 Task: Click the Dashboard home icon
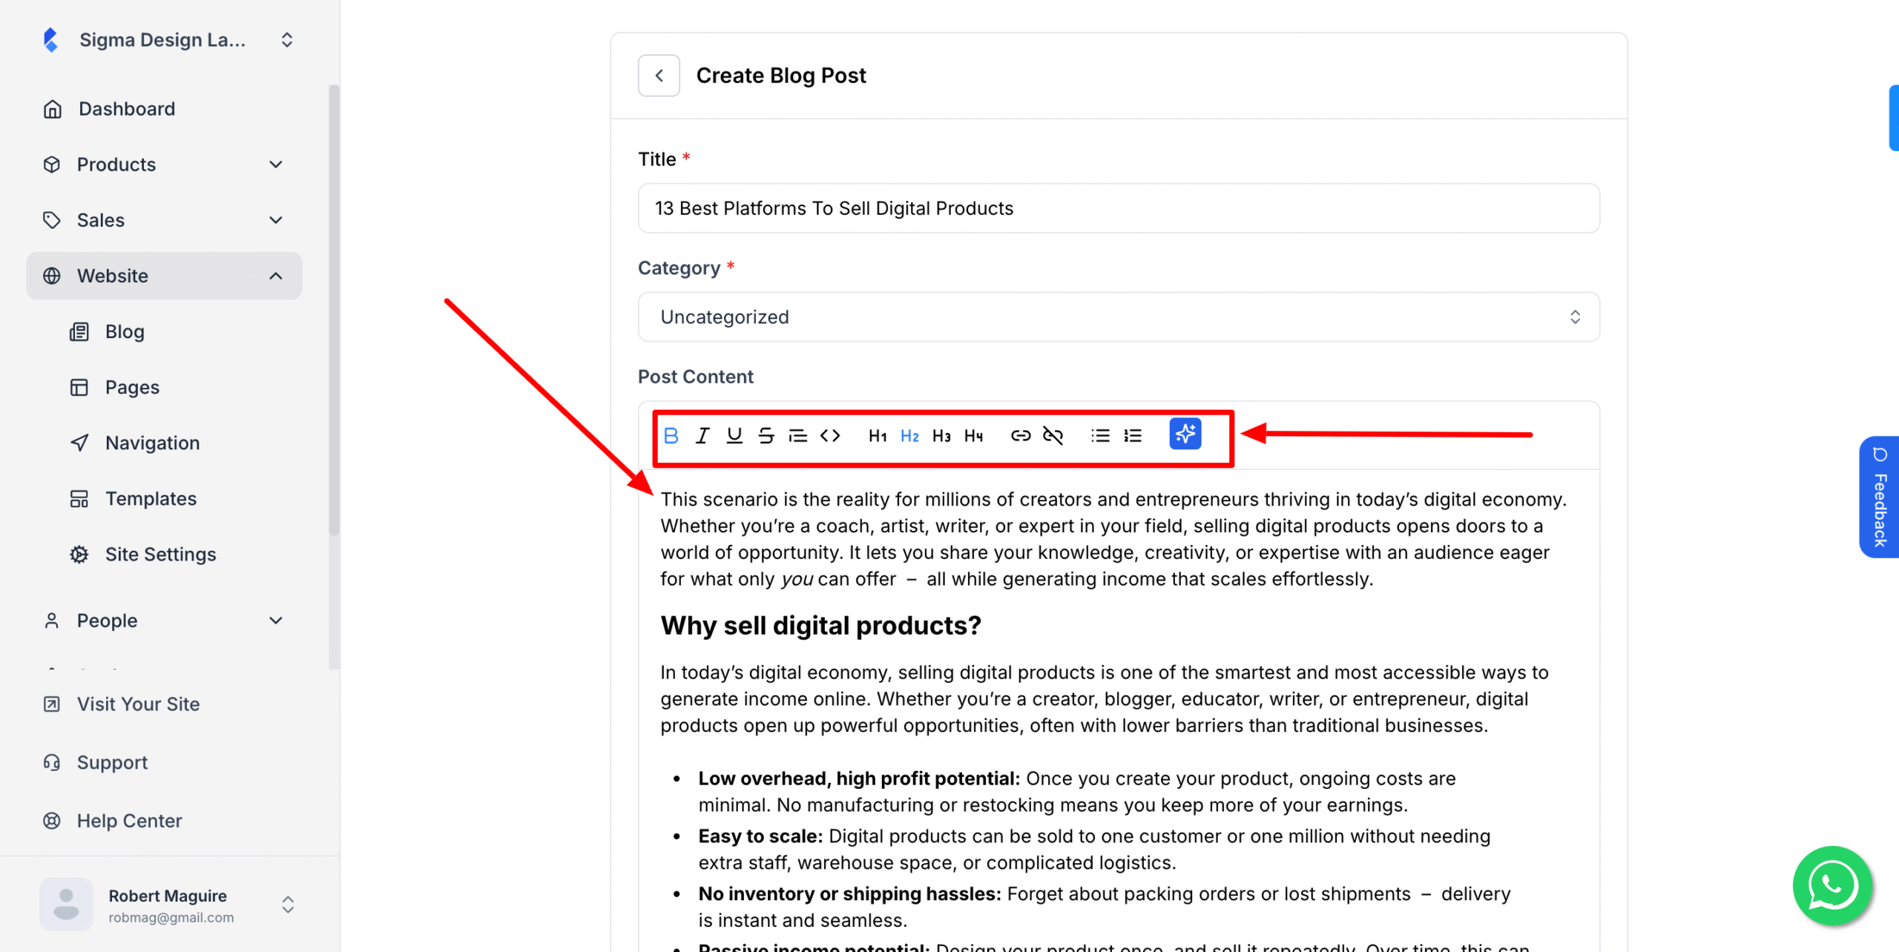52,109
